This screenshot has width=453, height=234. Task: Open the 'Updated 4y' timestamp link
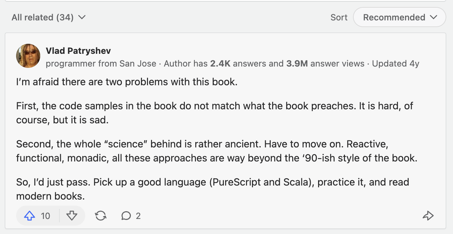click(396, 64)
